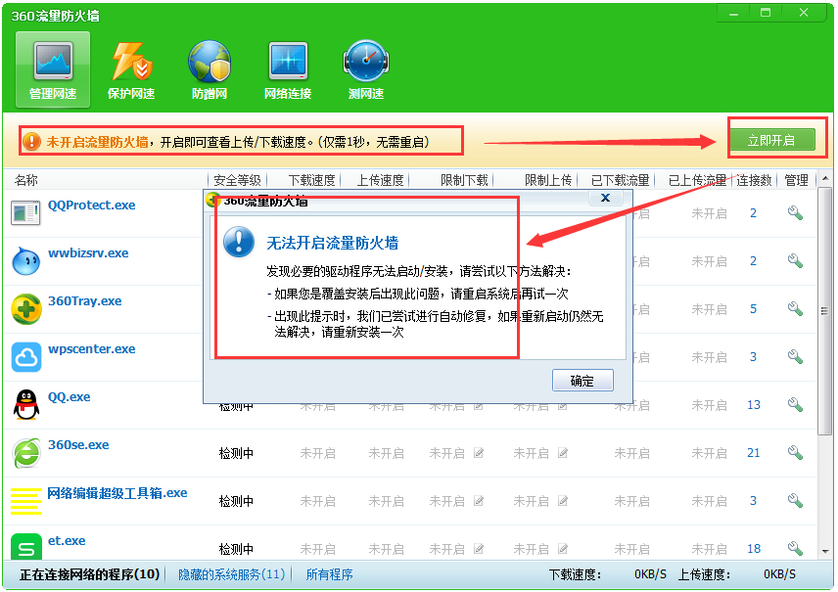This screenshot has height=592, width=838.
Task: Sort by 下载速度 column header
Action: point(311,181)
